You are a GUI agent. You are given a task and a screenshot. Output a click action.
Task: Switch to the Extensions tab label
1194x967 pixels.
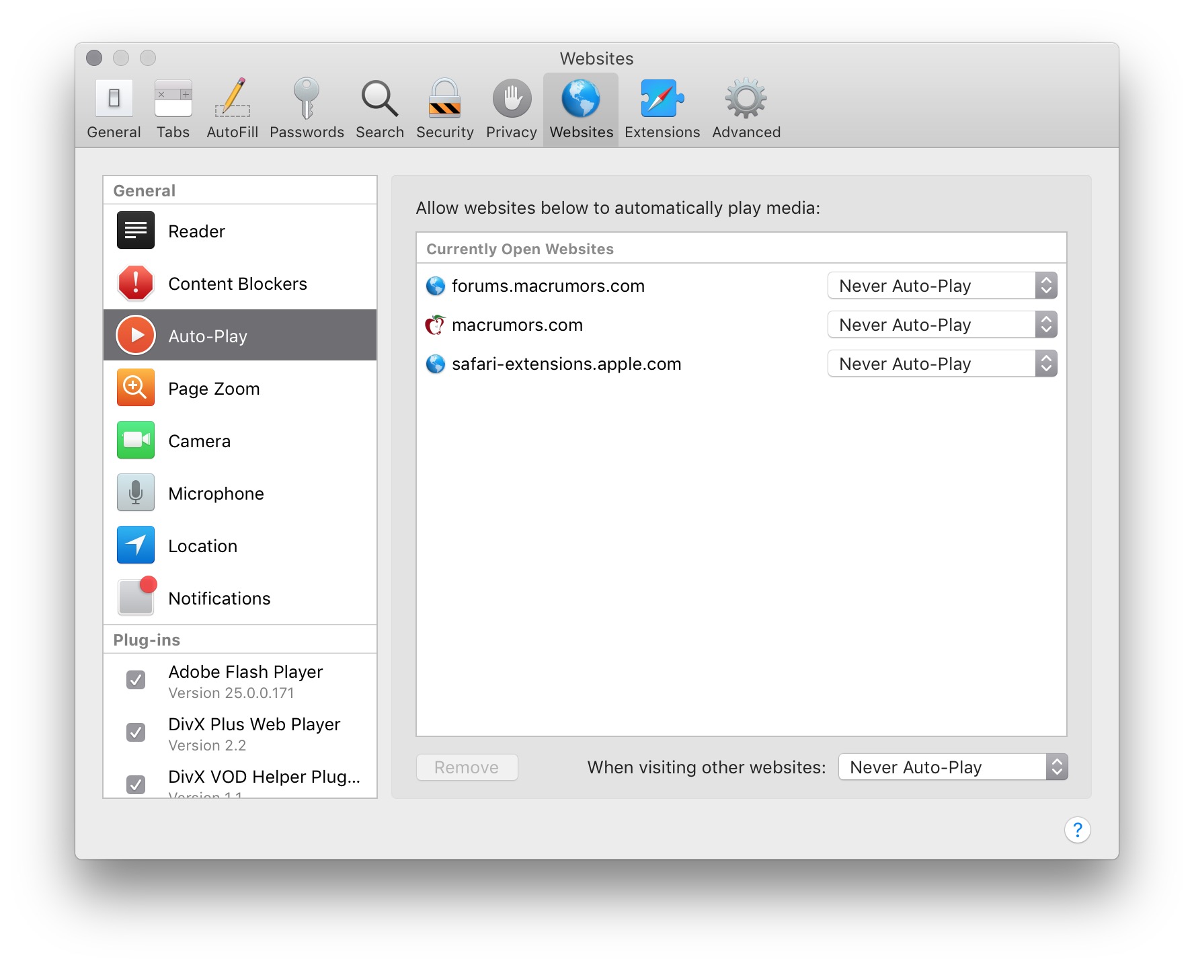point(662,132)
